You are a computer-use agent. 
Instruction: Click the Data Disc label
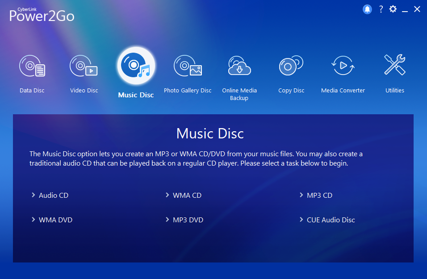32,90
